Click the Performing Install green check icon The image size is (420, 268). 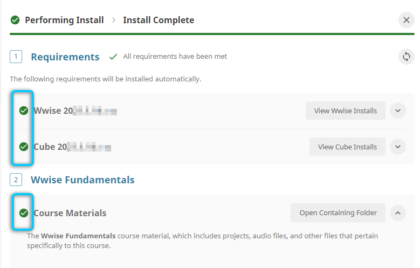pos(15,20)
